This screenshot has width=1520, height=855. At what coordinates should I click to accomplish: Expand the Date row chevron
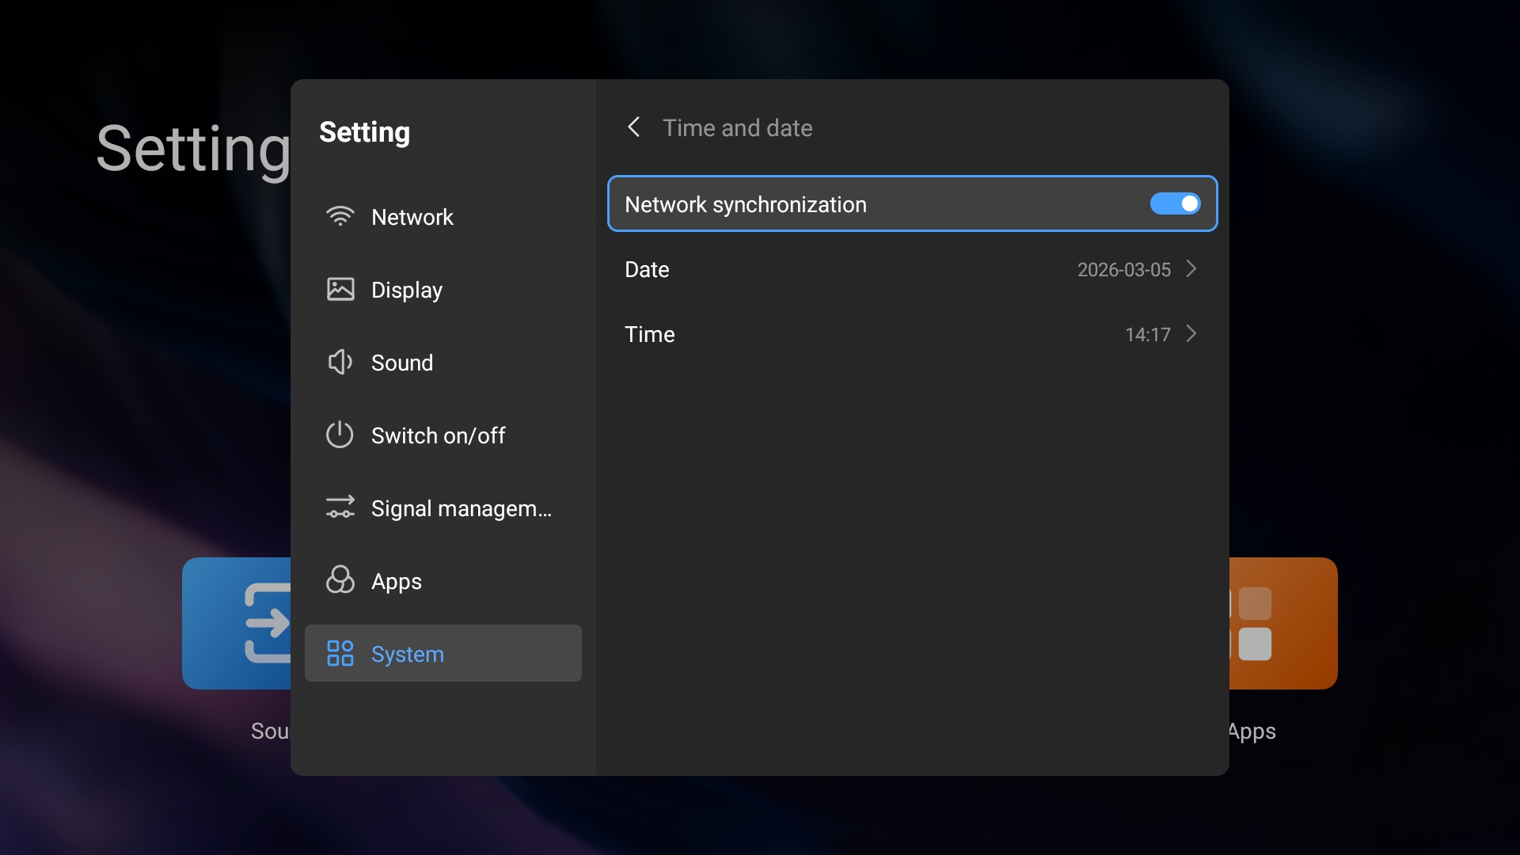point(1191,269)
